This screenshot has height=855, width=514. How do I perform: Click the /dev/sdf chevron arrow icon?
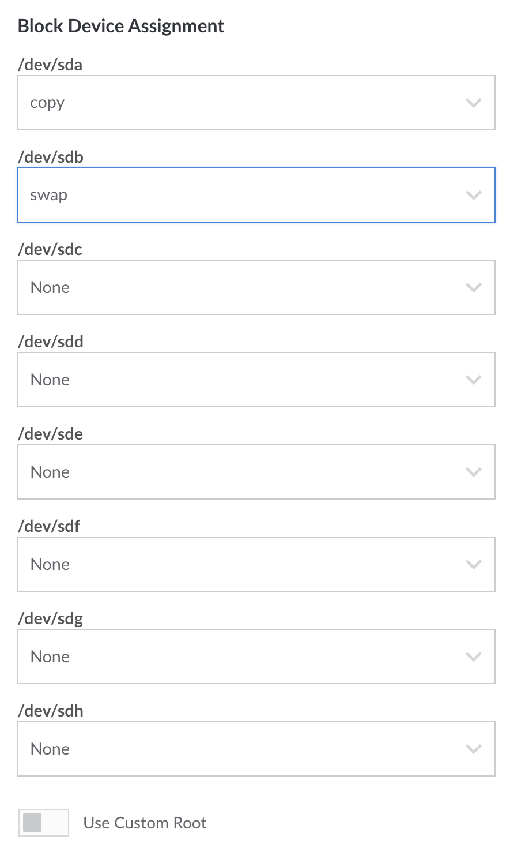(x=473, y=565)
